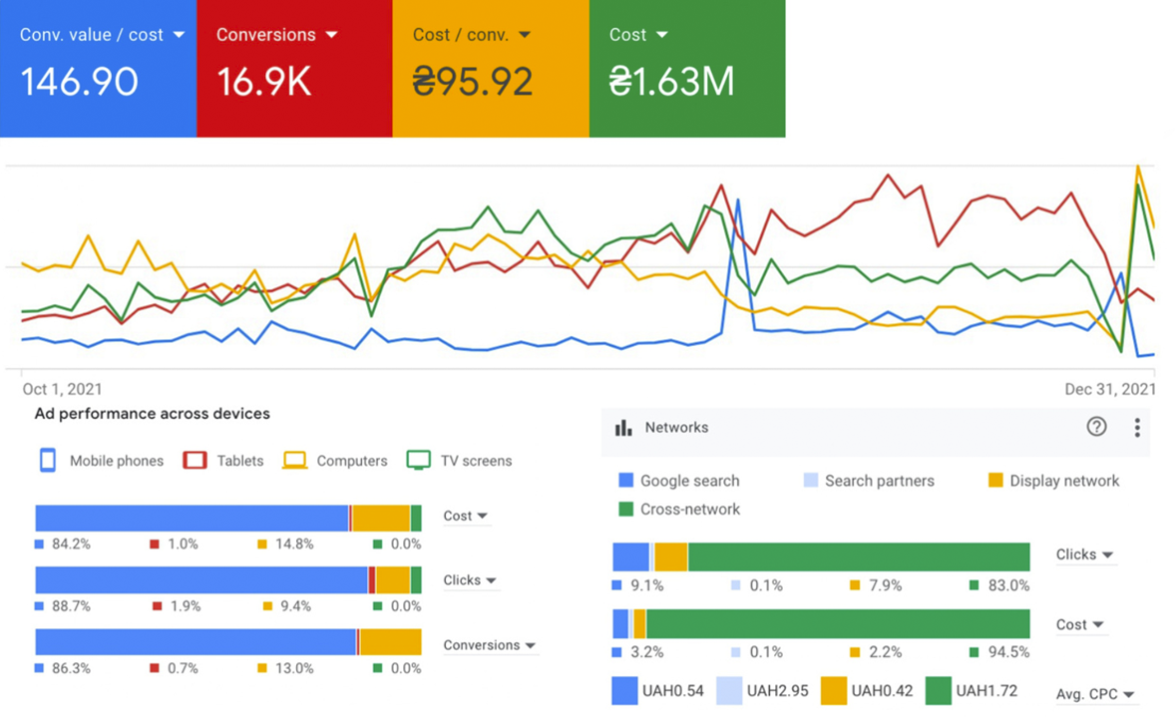1175x724 pixels.
Task: Click the Networks bar chart icon
Action: point(624,428)
